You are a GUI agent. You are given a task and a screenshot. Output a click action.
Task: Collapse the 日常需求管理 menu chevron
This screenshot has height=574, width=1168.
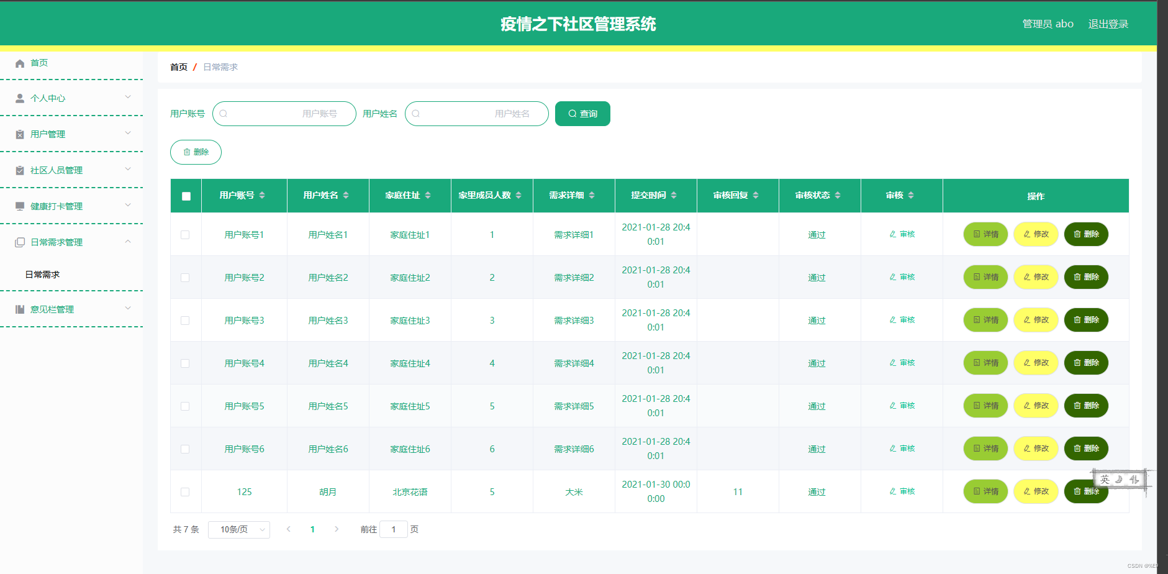(128, 241)
